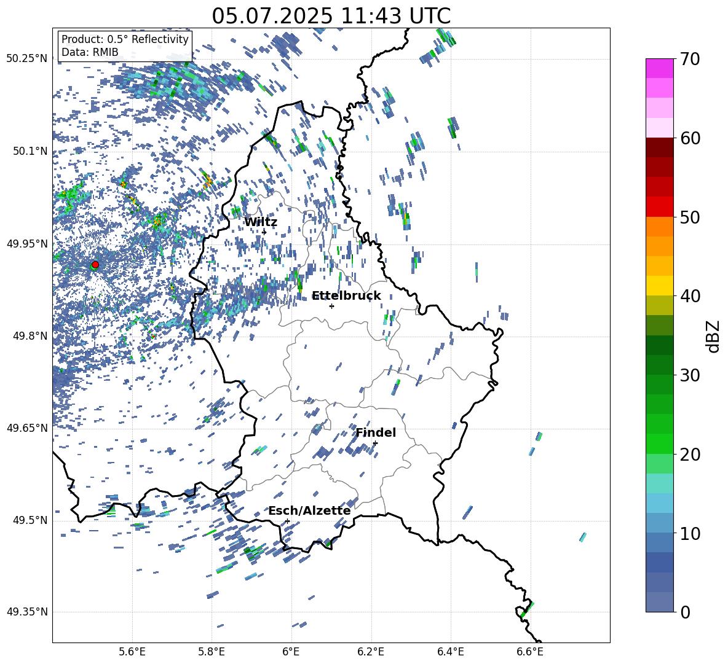Click the colorbar 30 tick label
The image size is (728, 664).
coord(690,375)
